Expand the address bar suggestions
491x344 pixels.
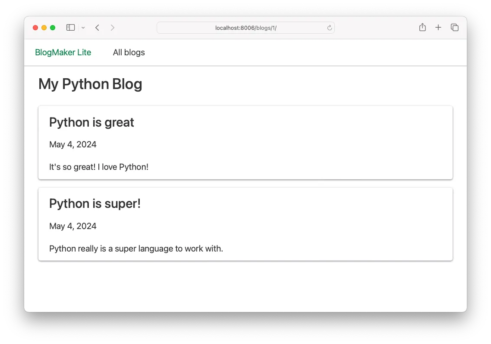tap(246, 27)
